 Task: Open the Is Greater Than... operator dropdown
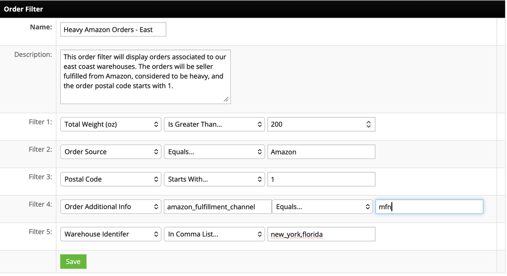214,124
